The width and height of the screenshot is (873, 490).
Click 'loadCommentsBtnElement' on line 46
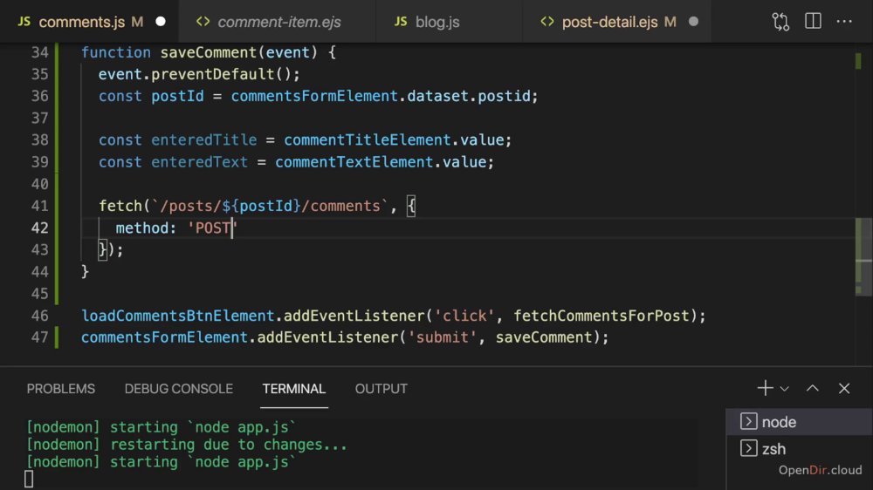tap(177, 316)
